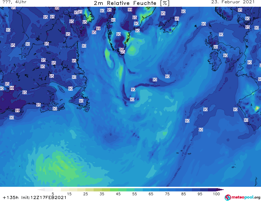Click legend value 35
This screenshot has width=261, height=201.
(102, 194)
